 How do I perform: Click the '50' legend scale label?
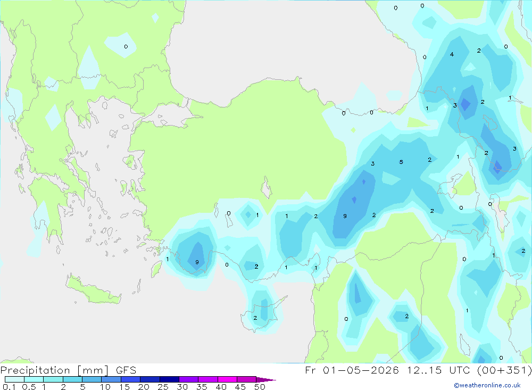[260, 387]
